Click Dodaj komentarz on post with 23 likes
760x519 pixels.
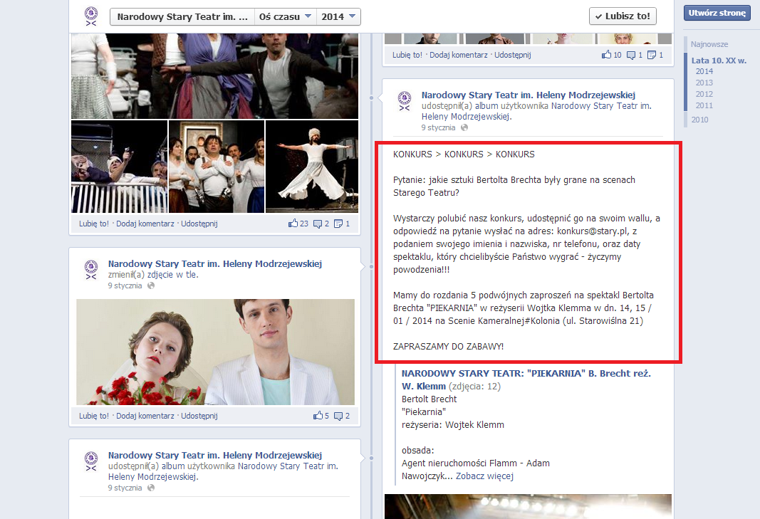pyautogui.click(x=145, y=224)
